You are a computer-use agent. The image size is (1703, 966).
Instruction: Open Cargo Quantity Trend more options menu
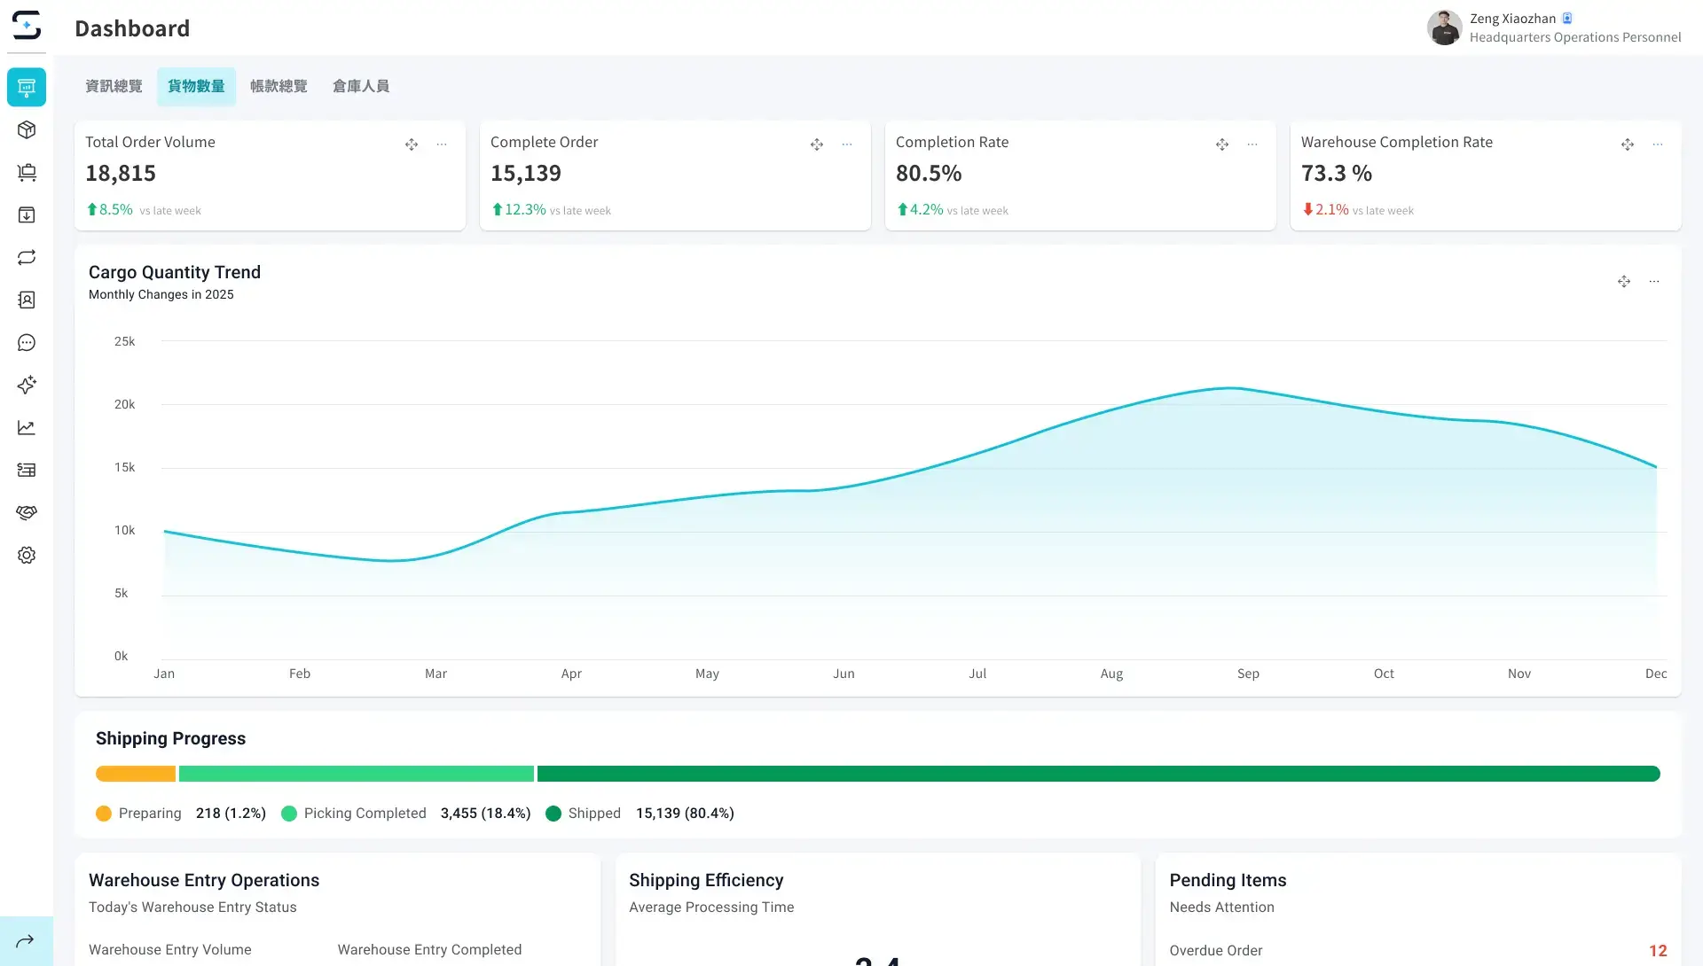pos(1654,282)
